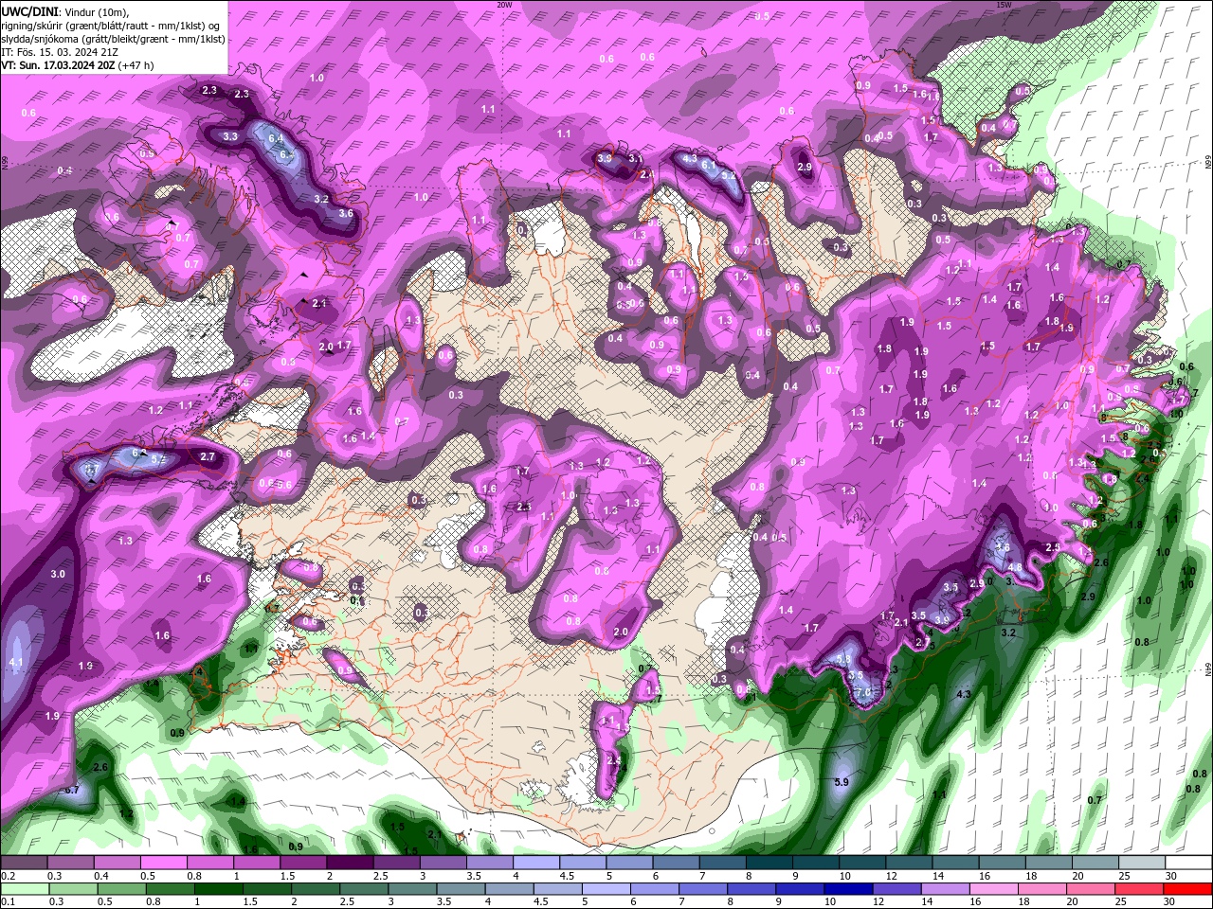Click the '4.1' value label on the map
This screenshot has width=1213, height=909.
coord(15,662)
